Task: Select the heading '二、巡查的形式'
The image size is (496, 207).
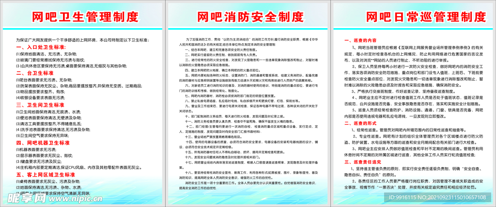Action: pos(360,124)
